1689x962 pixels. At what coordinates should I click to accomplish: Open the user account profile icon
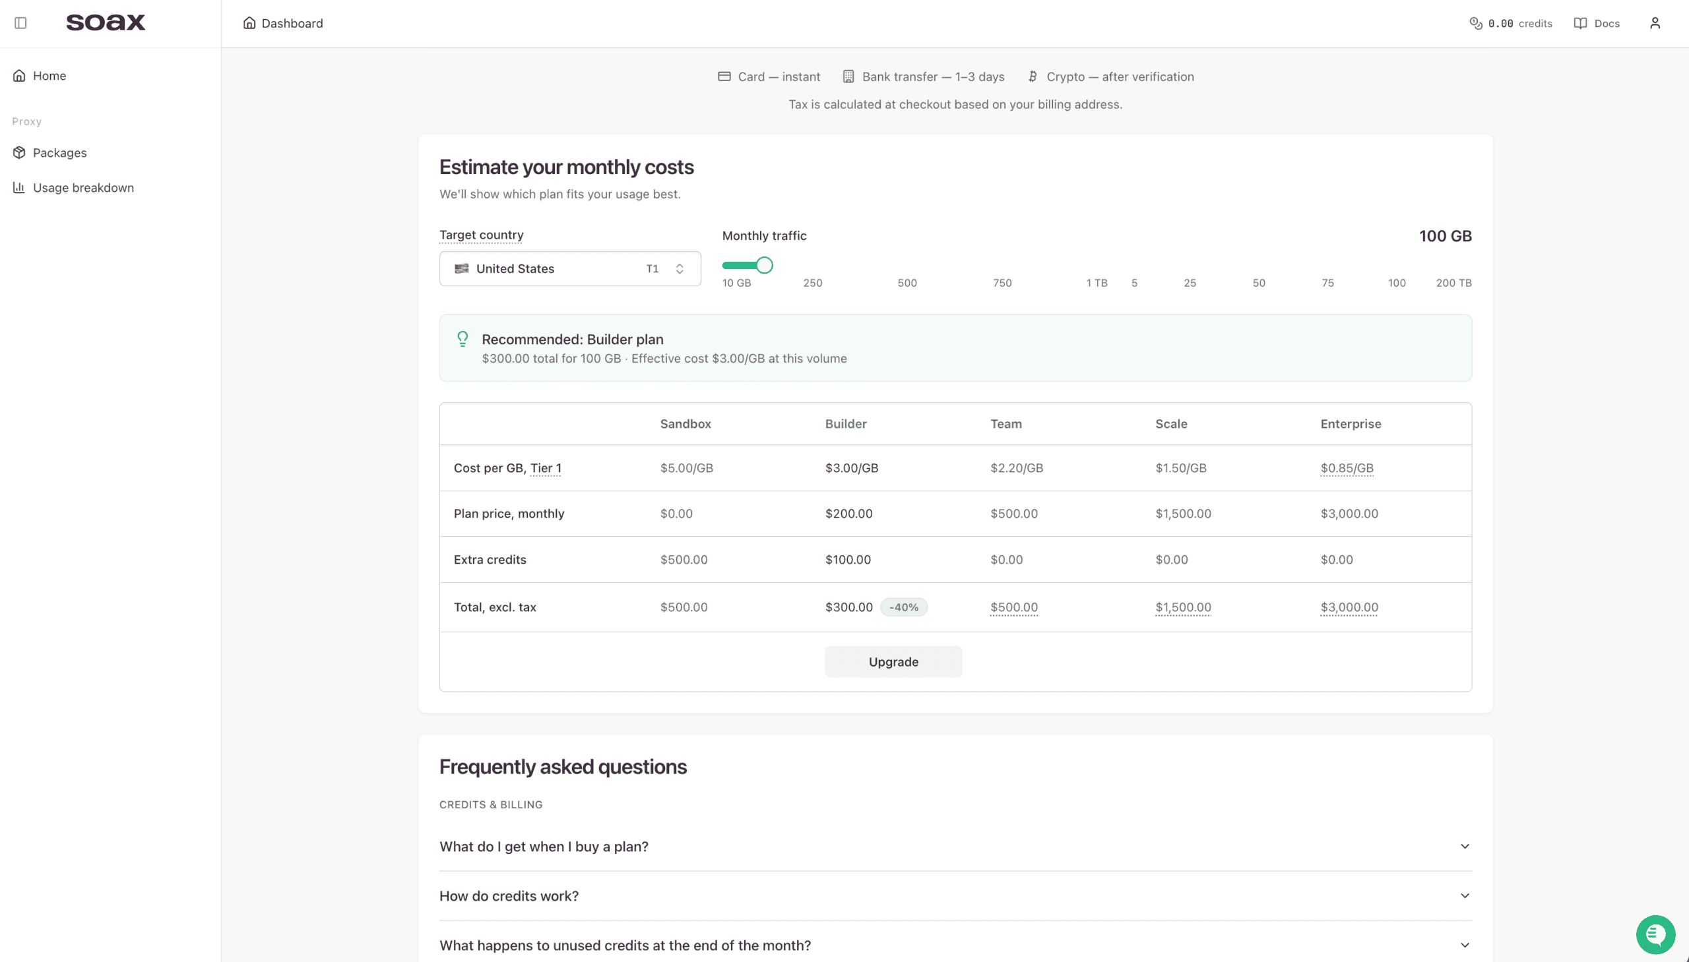[1655, 23]
